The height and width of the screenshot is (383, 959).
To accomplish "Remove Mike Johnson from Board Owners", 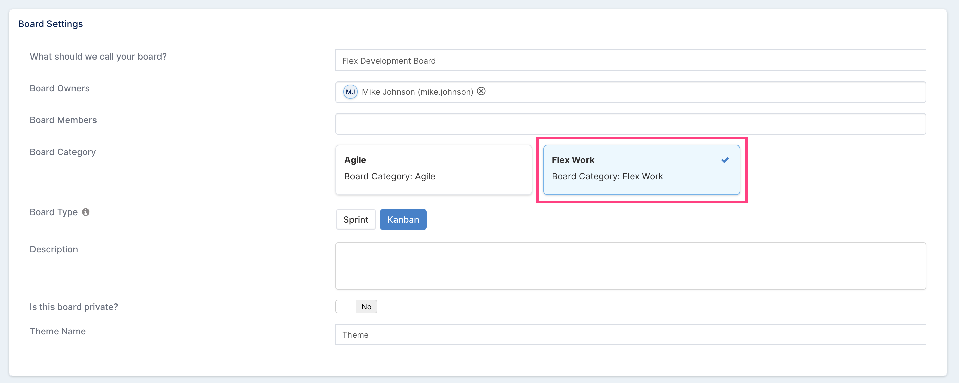I will [x=481, y=91].
